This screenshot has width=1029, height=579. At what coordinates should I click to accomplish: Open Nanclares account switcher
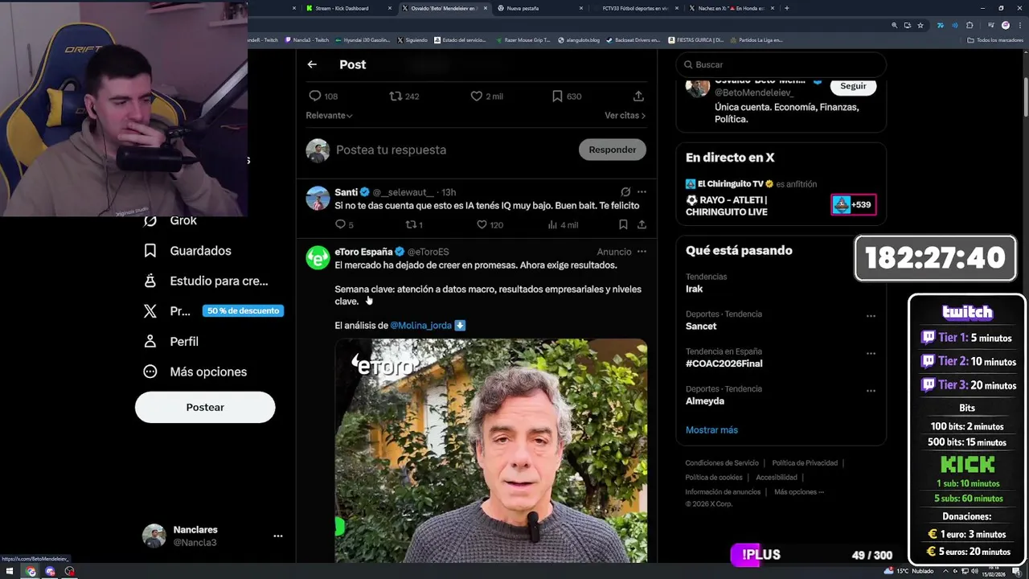pyautogui.click(x=212, y=536)
